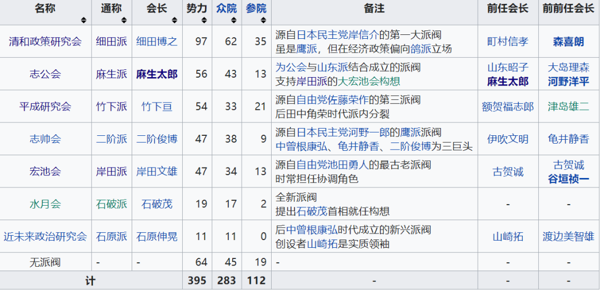This screenshot has height=290, width=600.
Task: Open 龟井静香 link in 前前任会长 column
Action: (568, 139)
